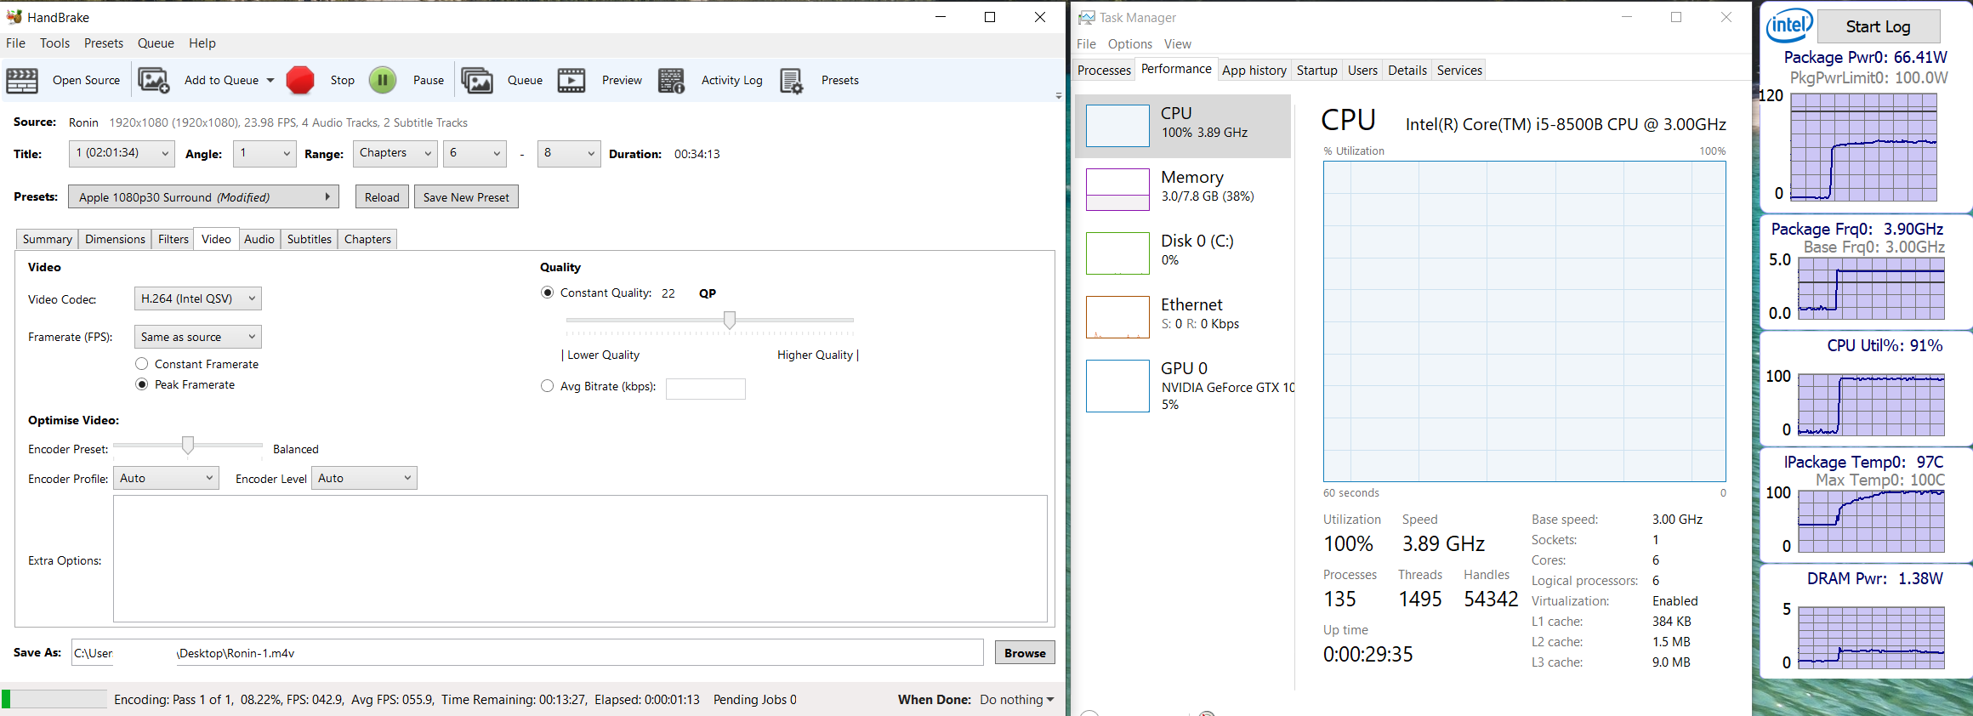Switch to the Summary tab

[48, 239]
